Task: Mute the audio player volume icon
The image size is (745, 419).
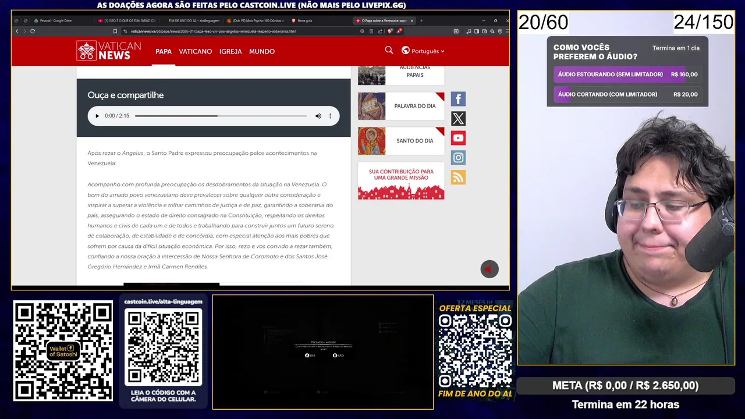Action: pyautogui.click(x=318, y=116)
